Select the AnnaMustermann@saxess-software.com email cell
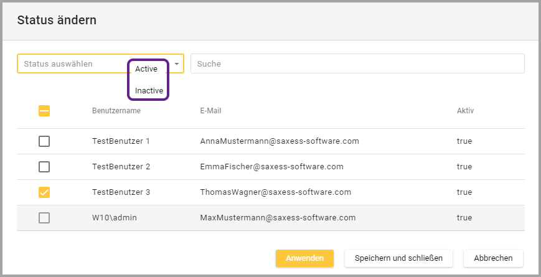This screenshot has width=541, height=277. click(x=279, y=141)
